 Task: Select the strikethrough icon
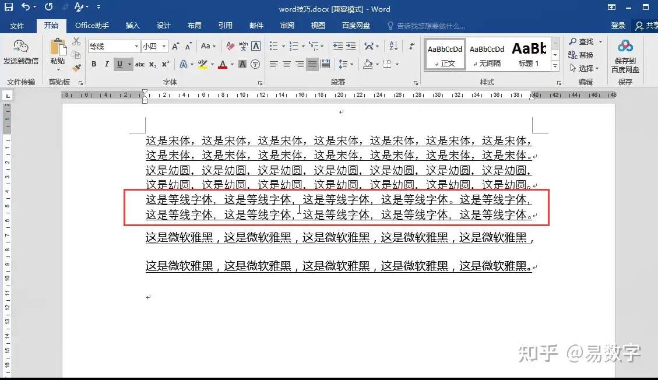tap(141, 64)
